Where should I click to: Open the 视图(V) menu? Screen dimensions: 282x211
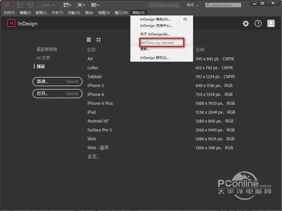click(104, 13)
